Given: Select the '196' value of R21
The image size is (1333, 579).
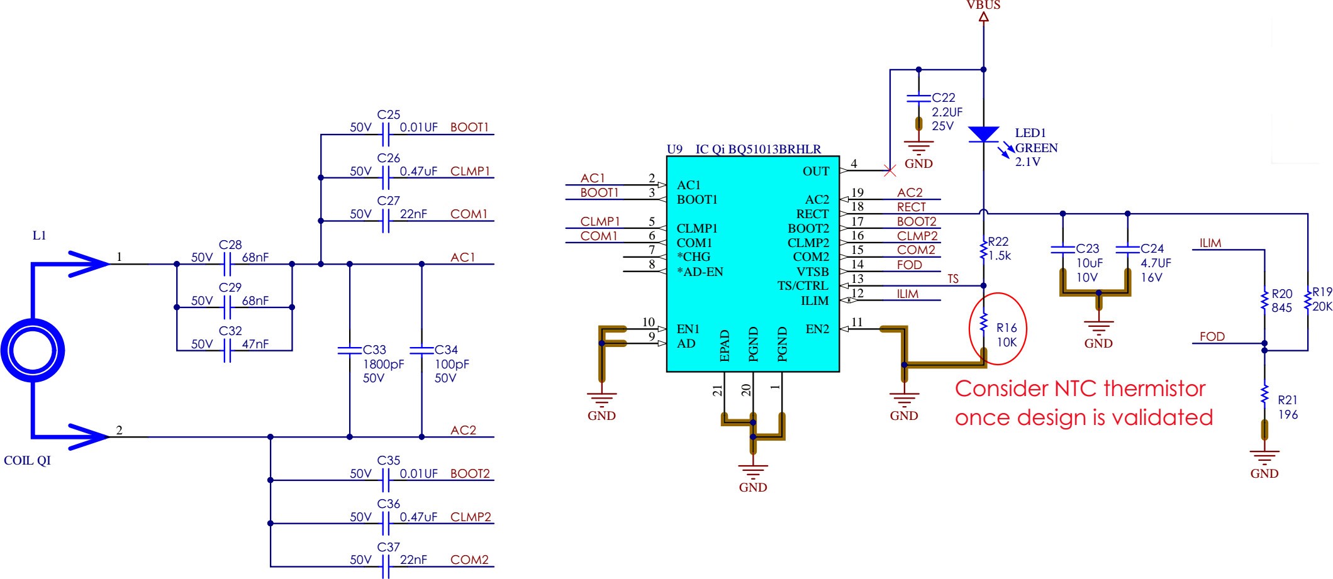Looking at the screenshot, I should pos(1288,414).
